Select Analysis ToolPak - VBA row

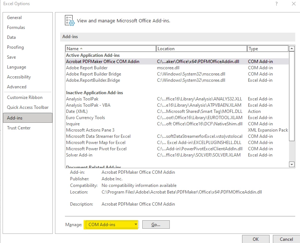click(177, 105)
